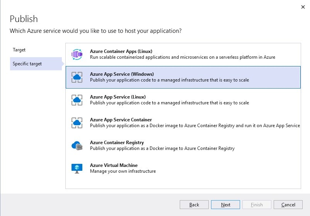Viewport: 310px width, 216px height.
Task: Select Azure App Service (Windows) title
Action: pos(122,74)
